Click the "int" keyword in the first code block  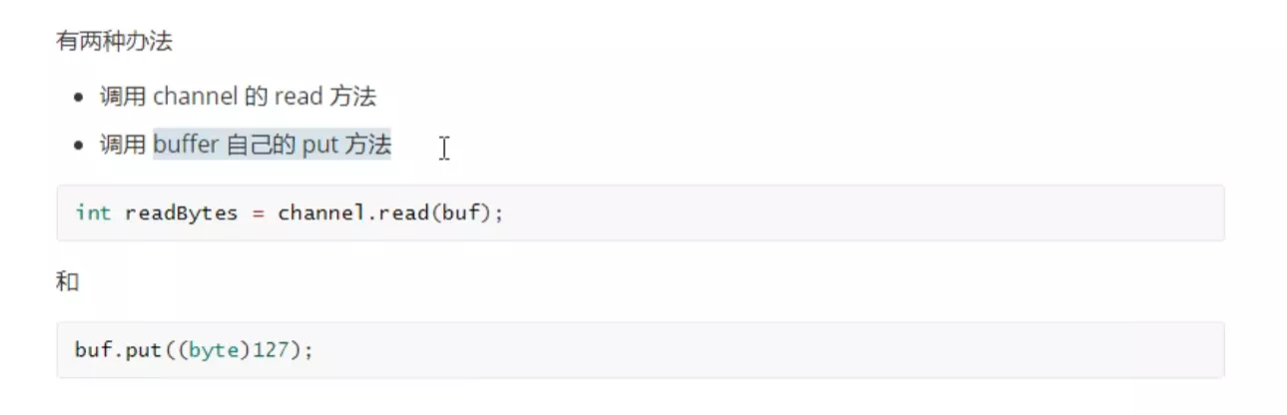point(93,212)
